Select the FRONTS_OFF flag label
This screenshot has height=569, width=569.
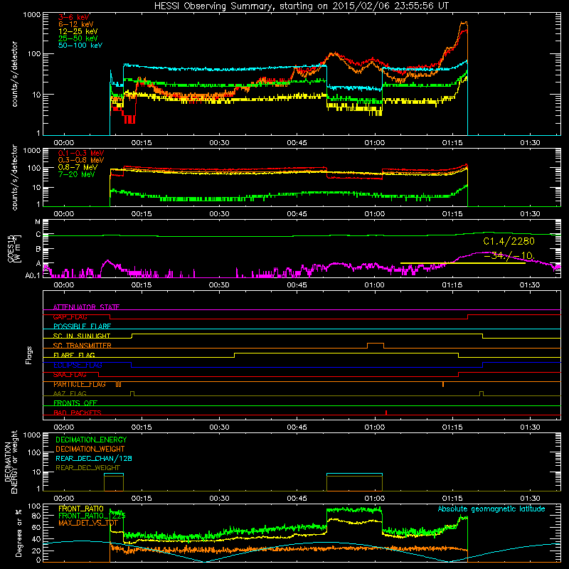click(x=75, y=403)
